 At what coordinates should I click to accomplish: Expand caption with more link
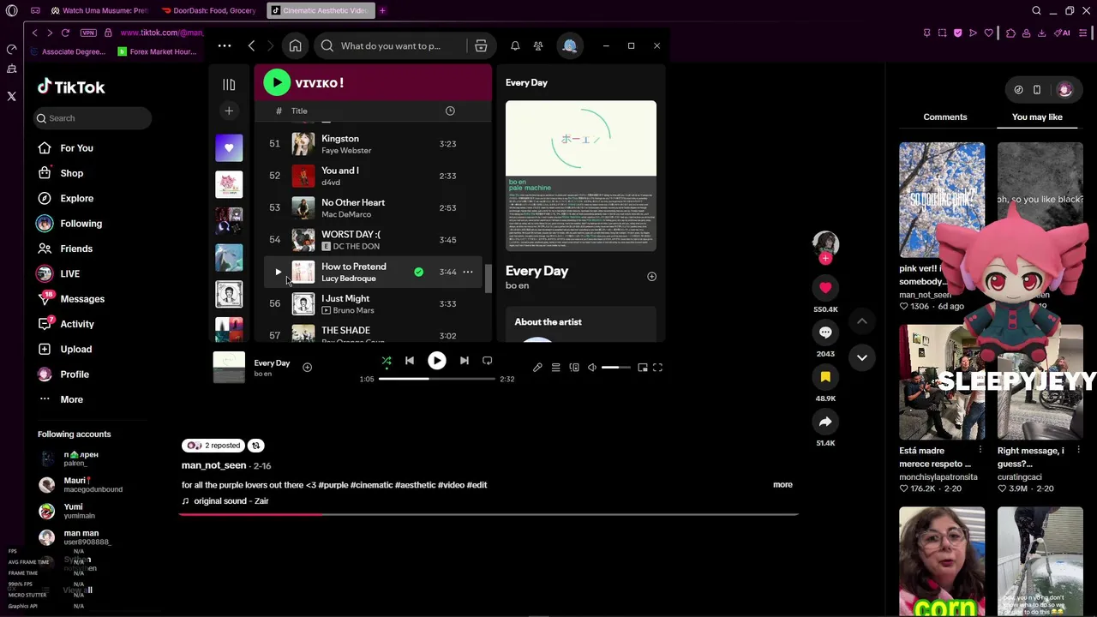(x=782, y=484)
